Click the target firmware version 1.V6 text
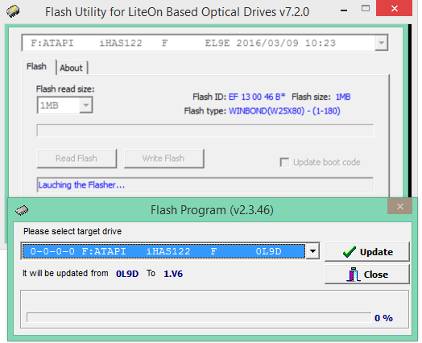 [173, 274]
